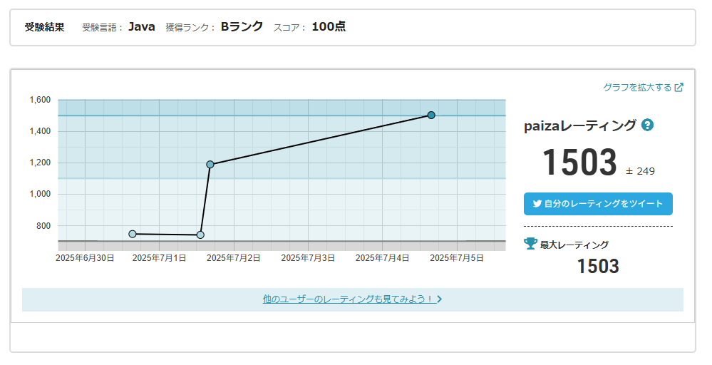
Task: Click the 2025年7月1日 x-axis date label
Action: [159, 257]
